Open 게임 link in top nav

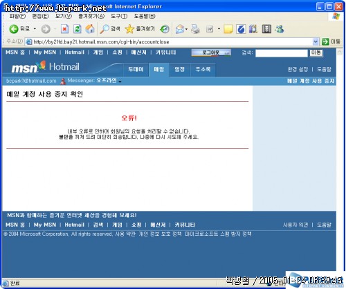(98, 53)
